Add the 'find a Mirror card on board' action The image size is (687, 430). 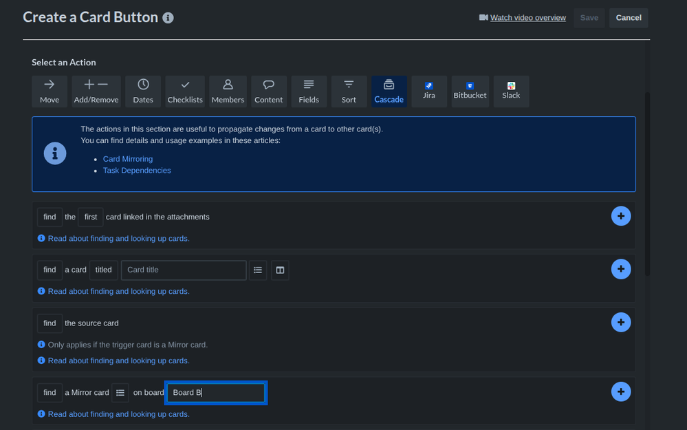[x=621, y=391]
